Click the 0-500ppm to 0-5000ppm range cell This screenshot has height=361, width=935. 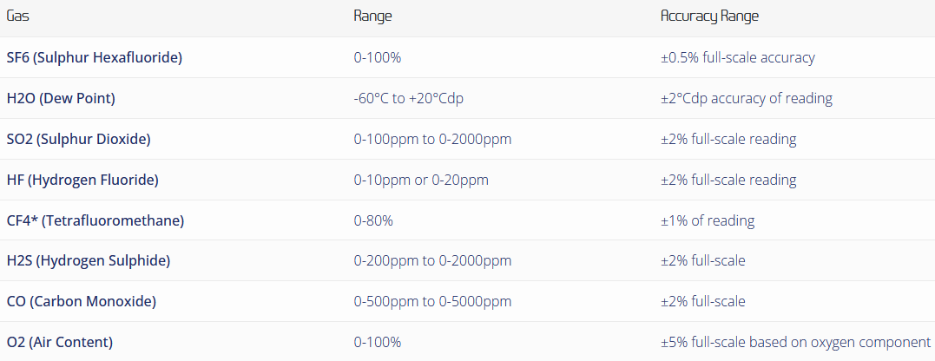(432, 302)
